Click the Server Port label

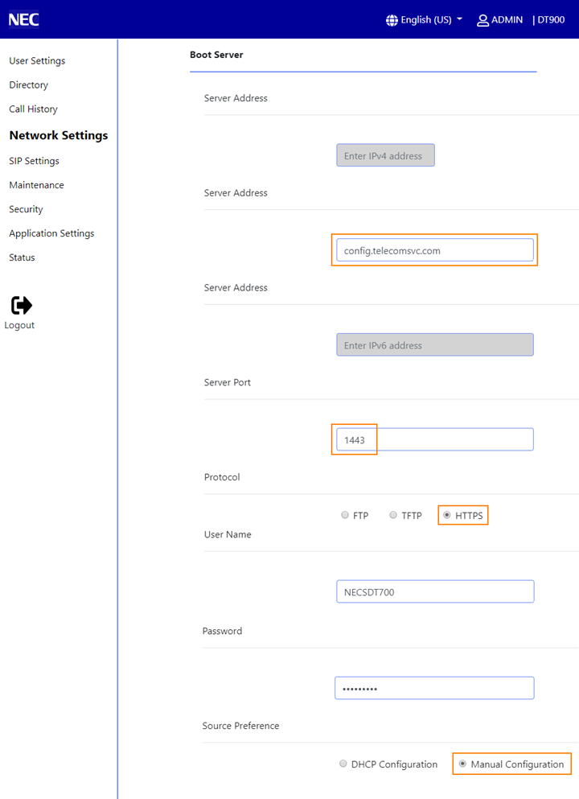click(227, 382)
